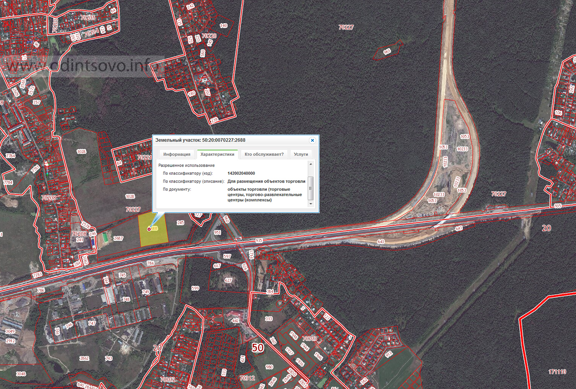
Task: Click 'Для размещения объектов торговли' description
Action: point(266,181)
